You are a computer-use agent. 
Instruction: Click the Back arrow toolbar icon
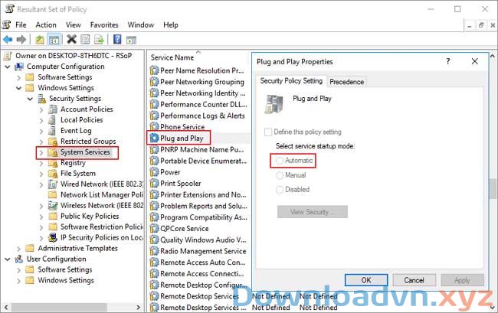[x=8, y=40]
